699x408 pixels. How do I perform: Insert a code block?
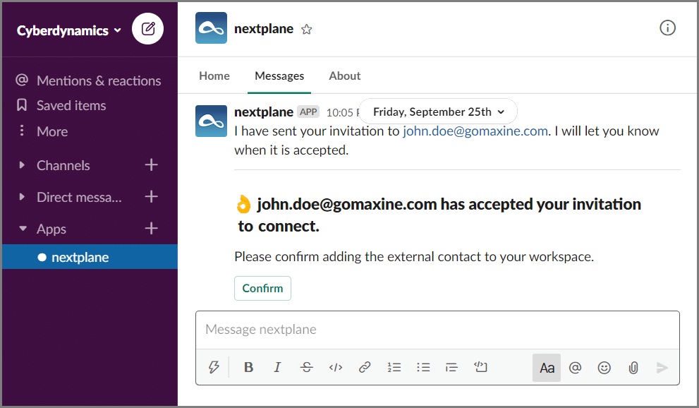[480, 368]
